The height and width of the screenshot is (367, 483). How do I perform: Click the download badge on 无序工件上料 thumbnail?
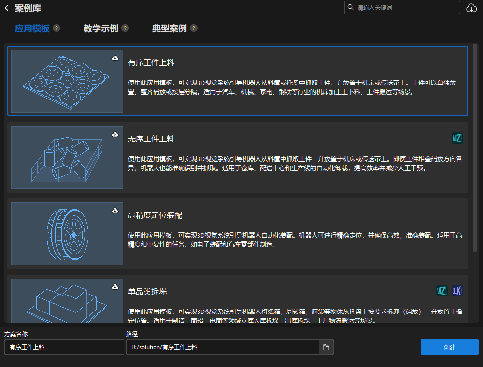tap(114, 134)
